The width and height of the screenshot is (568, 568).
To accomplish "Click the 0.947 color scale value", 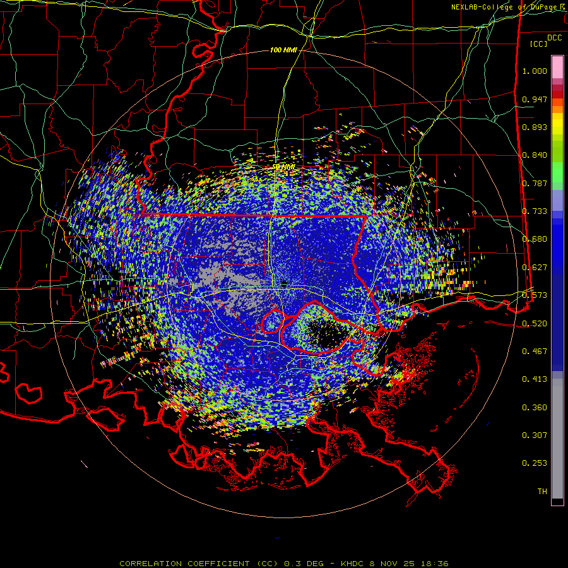I will 535,99.
